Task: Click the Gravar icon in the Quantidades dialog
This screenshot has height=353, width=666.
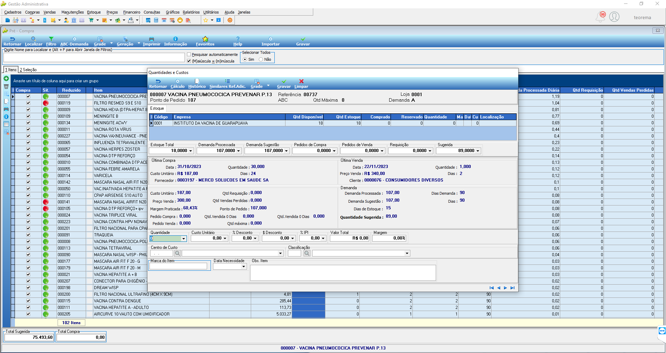Action: pos(284,81)
